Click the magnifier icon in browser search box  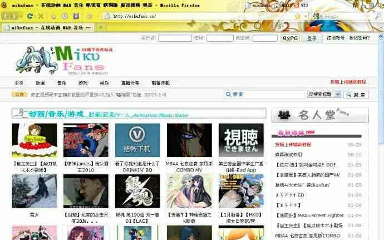pos(378,16)
